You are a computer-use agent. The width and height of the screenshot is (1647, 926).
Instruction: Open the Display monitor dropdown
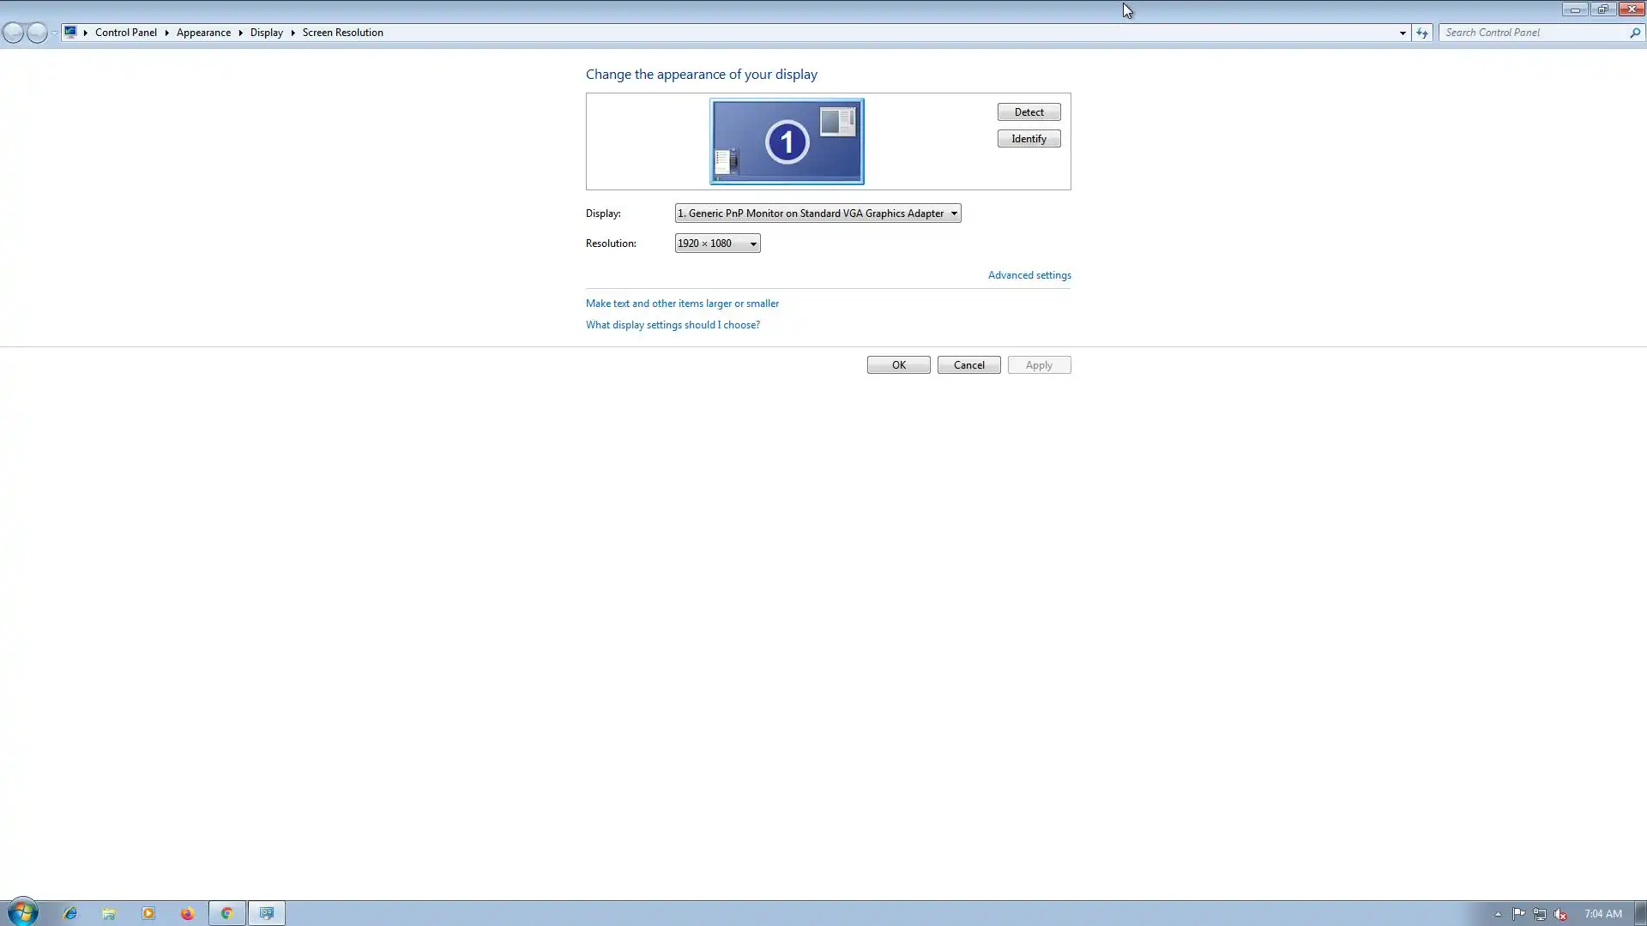point(817,213)
